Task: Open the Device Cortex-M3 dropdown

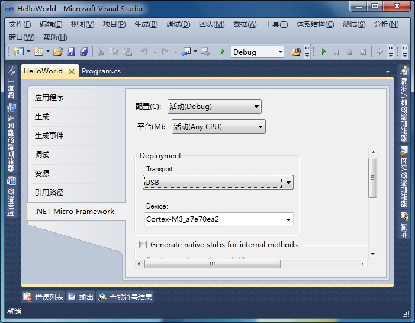Action: (x=219, y=219)
